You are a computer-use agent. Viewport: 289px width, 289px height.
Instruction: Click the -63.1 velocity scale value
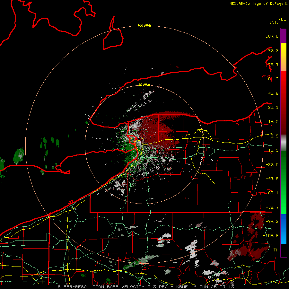tap(272, 193)
